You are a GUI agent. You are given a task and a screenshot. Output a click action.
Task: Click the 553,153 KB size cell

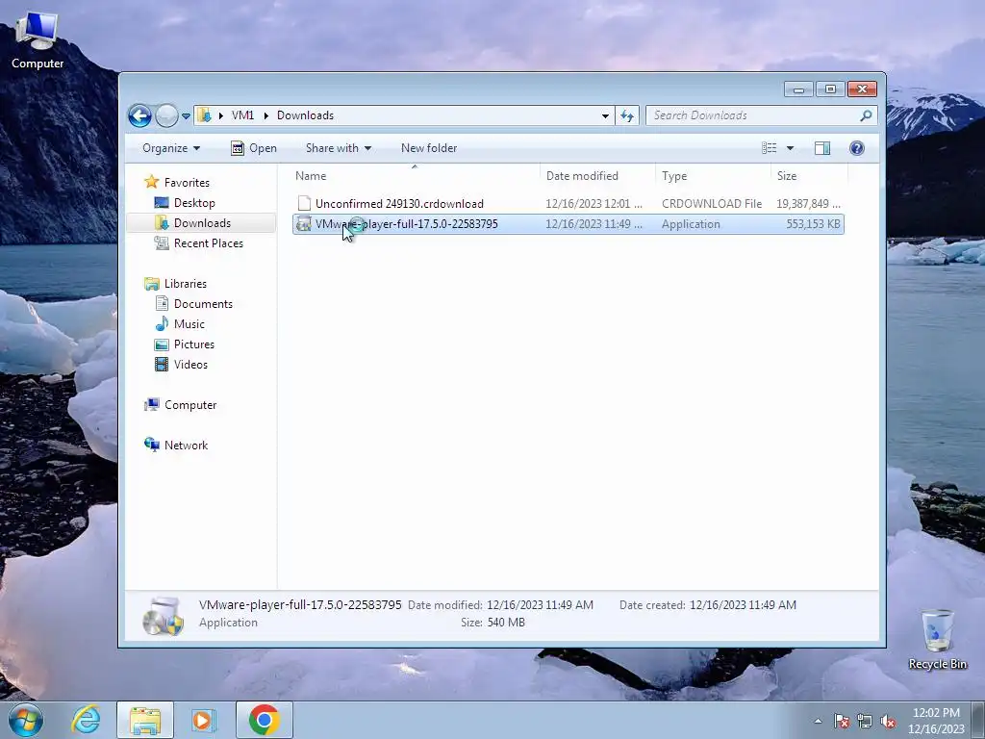[x=813, y=224]
